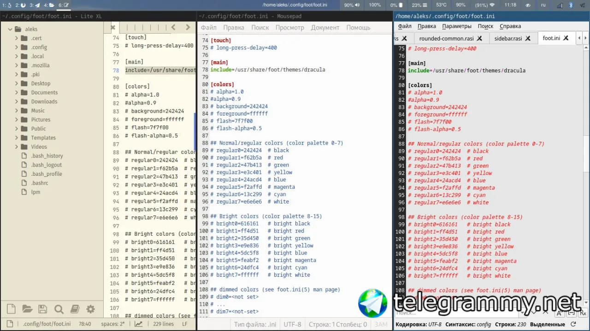Image resolution: width=590 pixels, height=331 pixels.
Task: Open the command palette book icon in Lite XL
Action: click(75, 309)
